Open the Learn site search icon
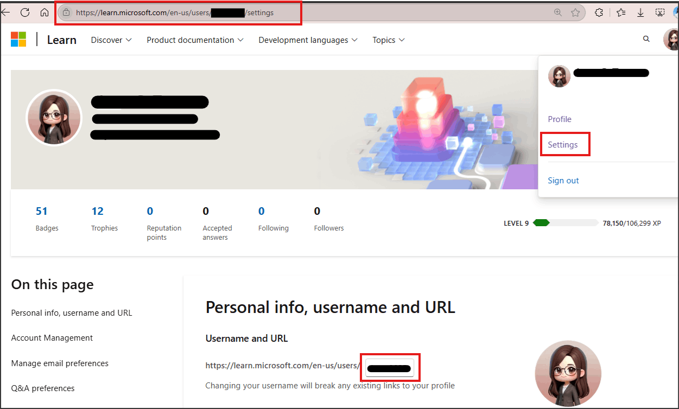The image size is (679, 409). click(646, 39)
